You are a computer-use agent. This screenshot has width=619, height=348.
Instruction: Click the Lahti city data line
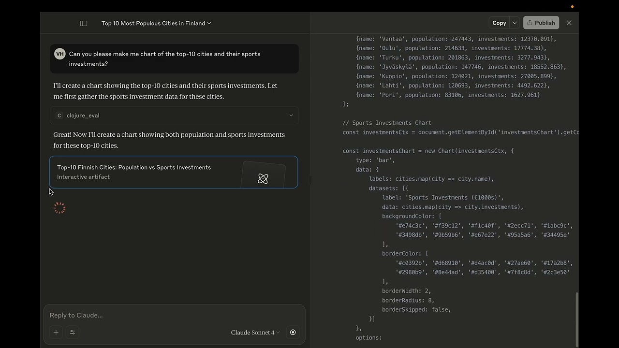coord(453,86)
